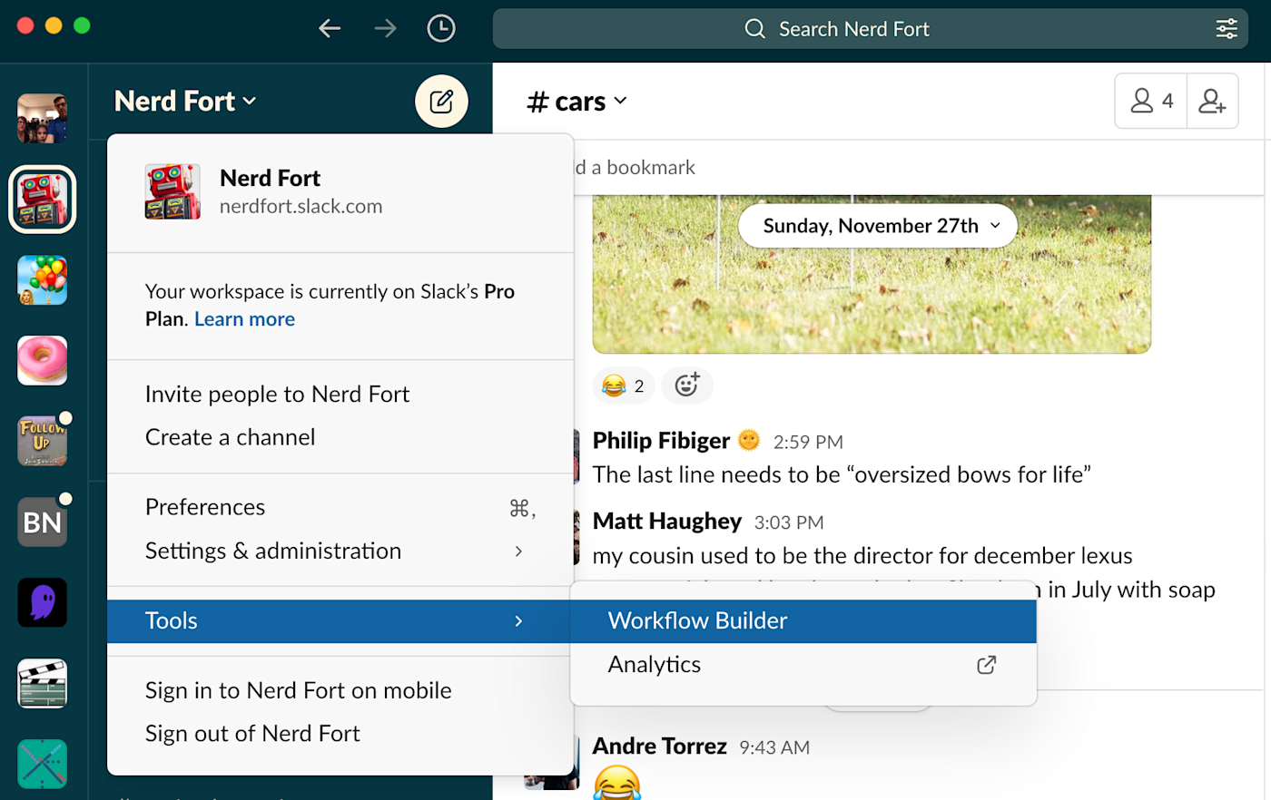Click the nerdfort.slack.com address text
Viewport: 1271px width, 800px height.
click(301, 207)
